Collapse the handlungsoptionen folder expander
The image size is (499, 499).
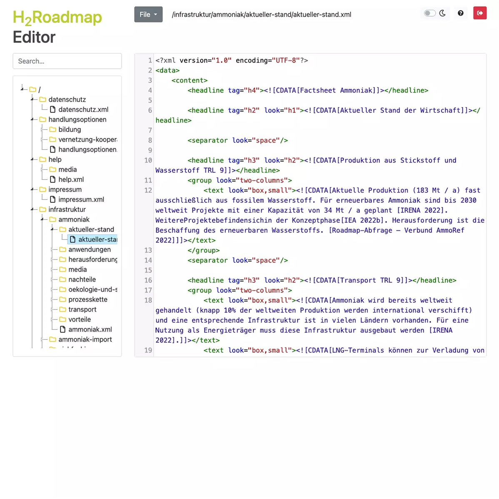pyautogui.click(x=32, y=120)
